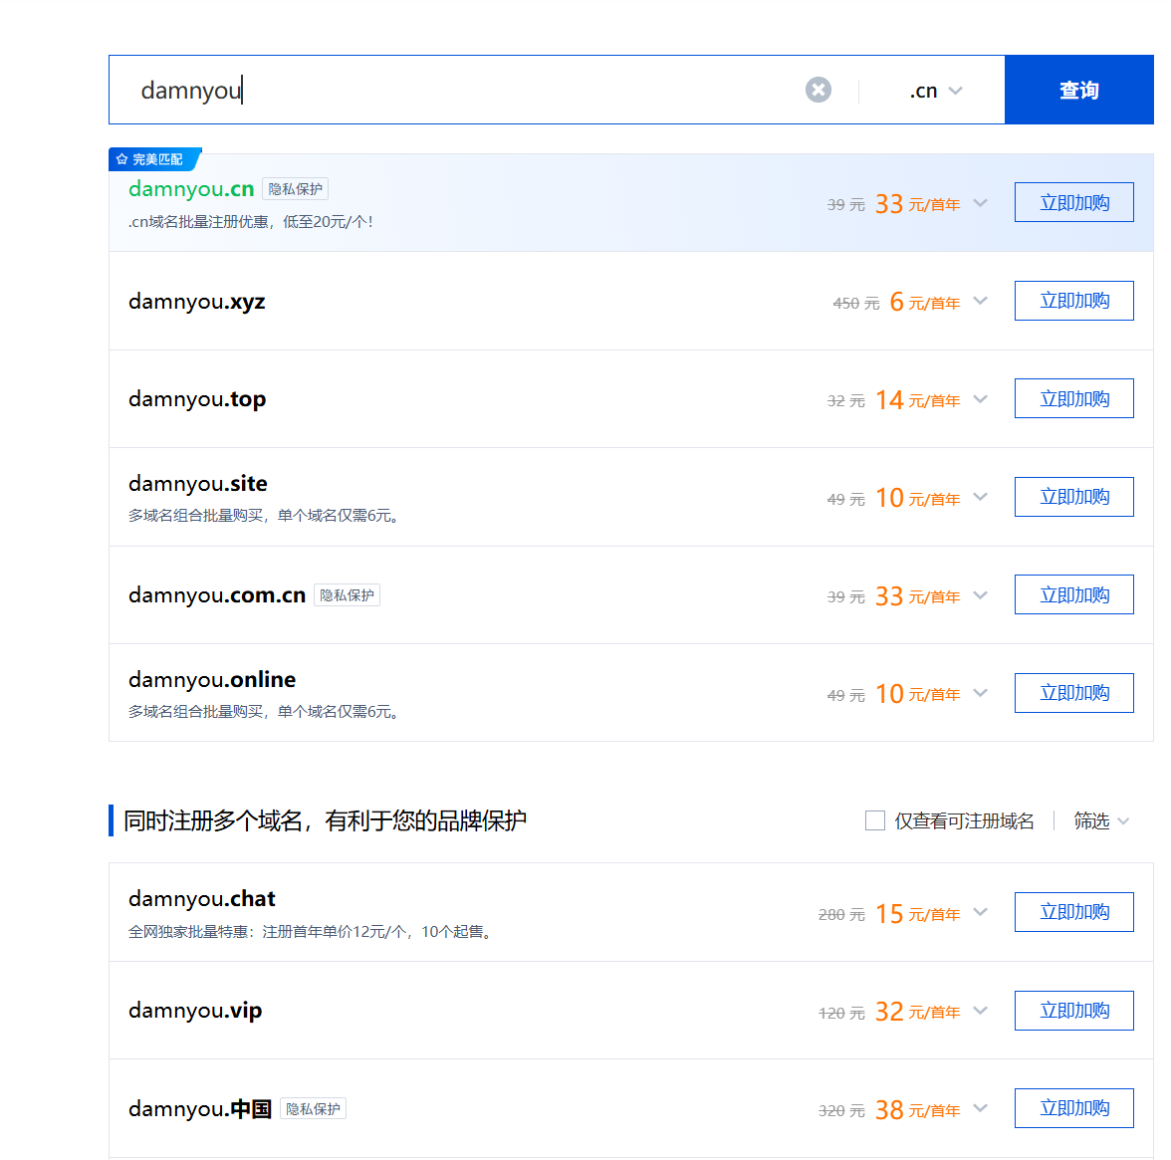Screen dimensions: 1171x1160
Task: Enable 仅查看可注册域名 checkbox
Action: coord(875,820)
